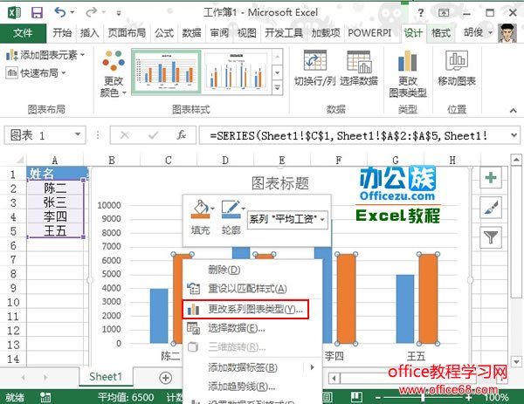This screenshot has height=404, width=524.
Task: Open Help with the question mark icon
Action: point(421,13)
